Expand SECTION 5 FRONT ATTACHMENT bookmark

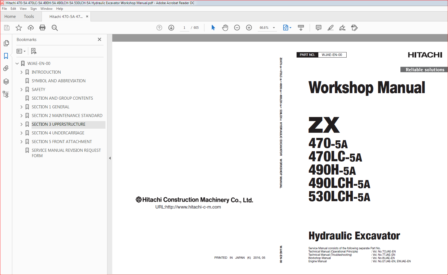click(x=21, y=142)
